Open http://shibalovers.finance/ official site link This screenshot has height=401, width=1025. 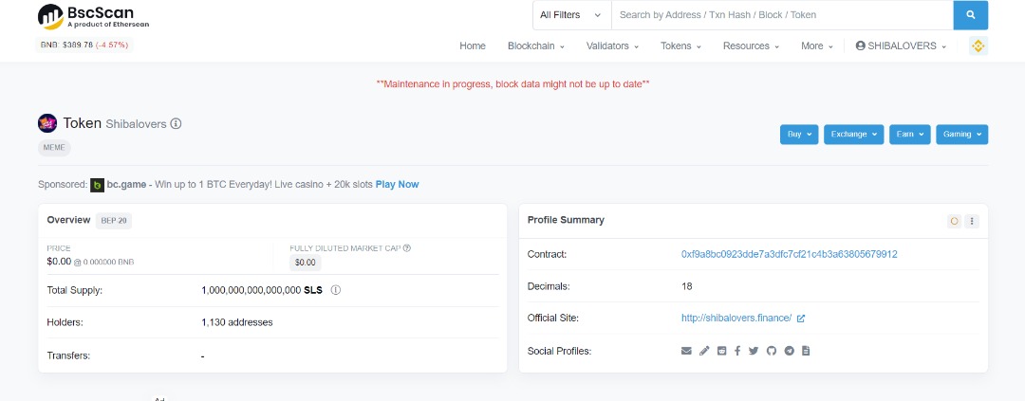click(x=736, y=319)
